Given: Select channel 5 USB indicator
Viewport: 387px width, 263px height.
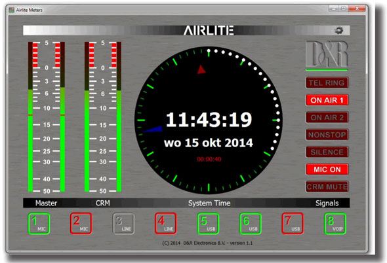Looking at the screenshot, I should pyautogui.click(x=209, y=224).
